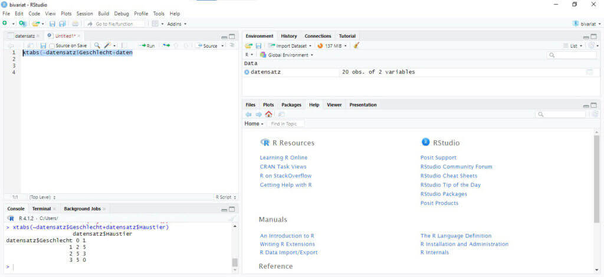The width and height of the screenshot is (604, 277).
Task: Open the Addins dropdown
Action: click(x=177, y=24)
